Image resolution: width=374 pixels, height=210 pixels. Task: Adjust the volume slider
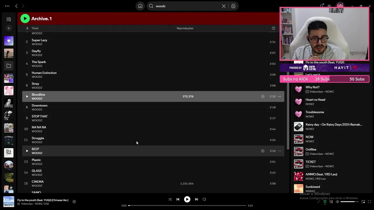pos(349,202)
